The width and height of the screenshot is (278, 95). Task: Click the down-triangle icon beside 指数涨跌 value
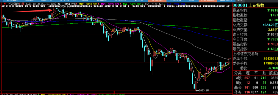point(272,15)
